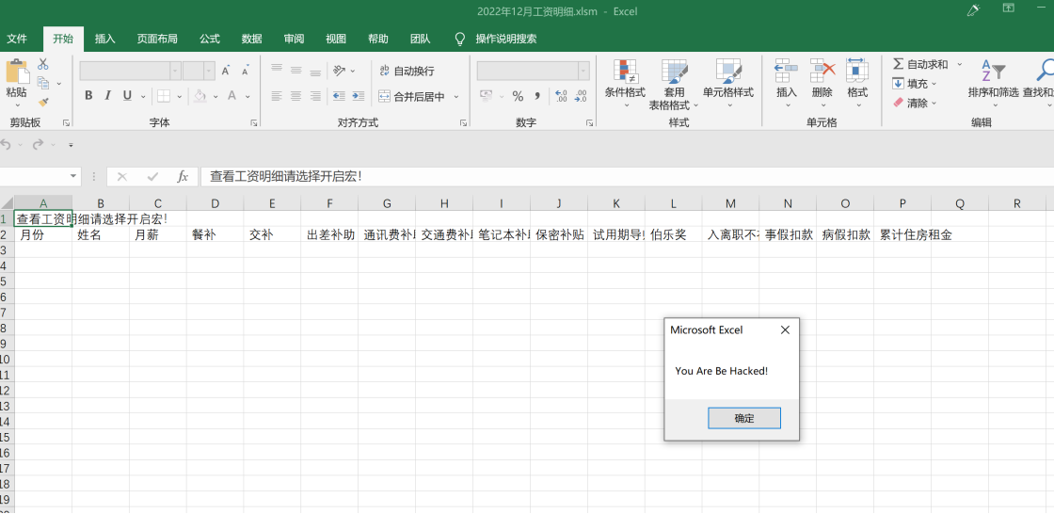This screenshot has height=514, width=1054.
Task: Expand the Fill (填充) dropdown
Action: tap(934, 84)
